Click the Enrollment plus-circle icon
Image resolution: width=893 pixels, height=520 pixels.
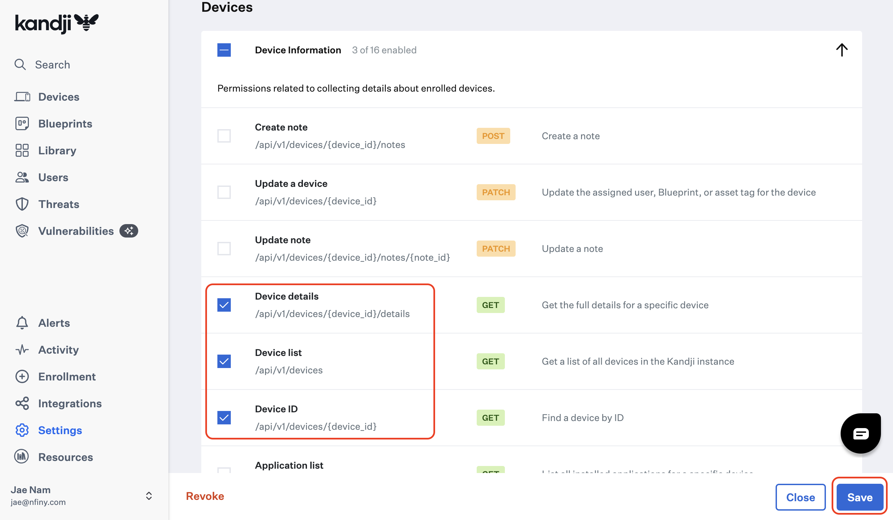click(x=22, y=376)
